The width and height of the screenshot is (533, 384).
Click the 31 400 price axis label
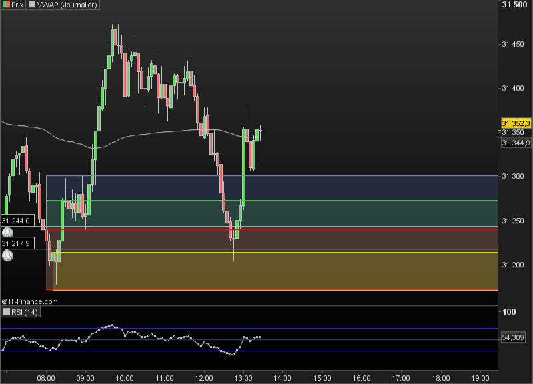coord(513,88)
